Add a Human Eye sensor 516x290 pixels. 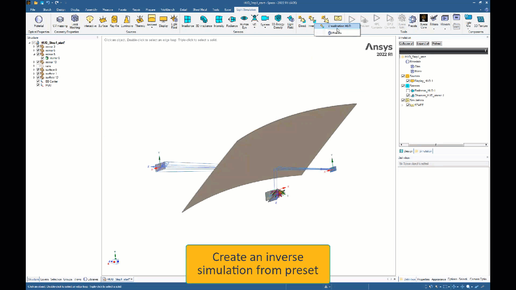(x=244, y=22)
